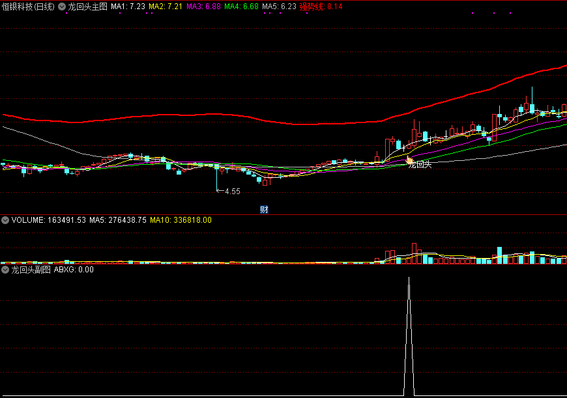
Task: Select the magenta MA3: 6.88 value
Action: [203, 7]
